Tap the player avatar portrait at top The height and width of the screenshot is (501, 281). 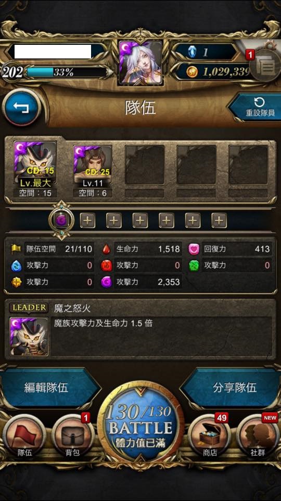[x=140, y=62]
